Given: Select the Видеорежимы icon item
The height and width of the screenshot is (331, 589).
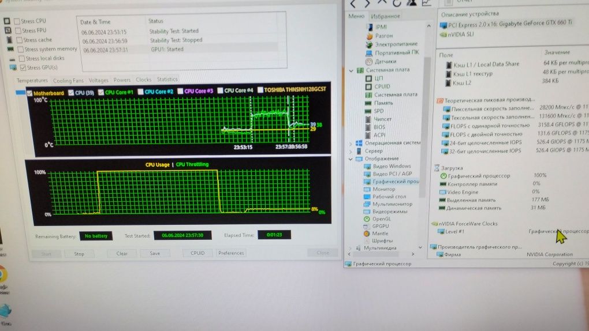Looking at the screenshot, I should coord(367,212).
